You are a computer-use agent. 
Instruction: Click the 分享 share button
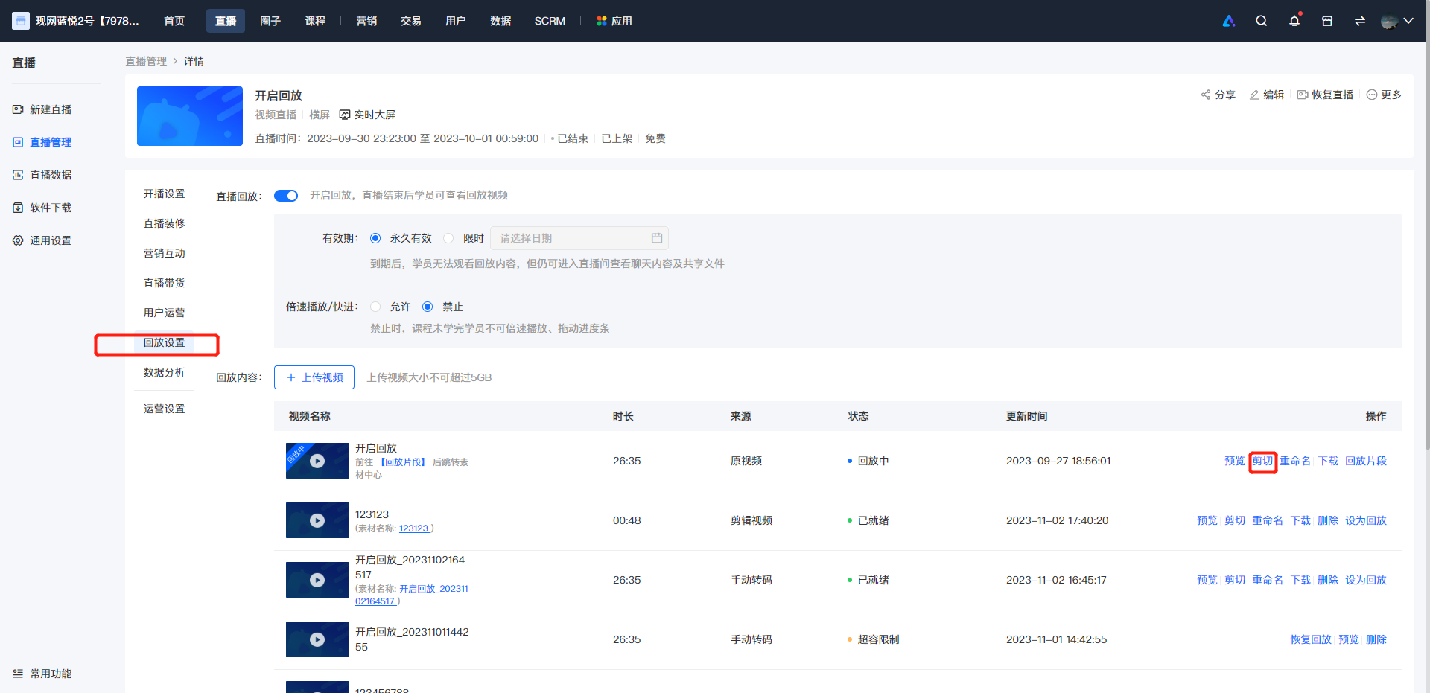pyautogui.click(x=1218, y=95)
